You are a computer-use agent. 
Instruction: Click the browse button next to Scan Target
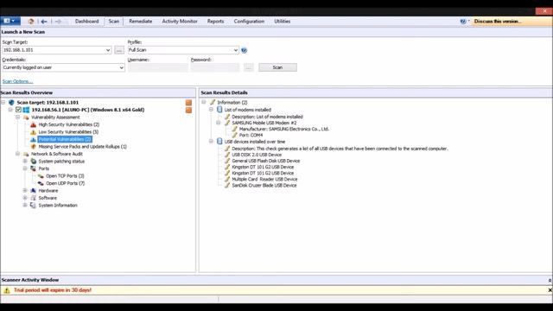[119, 50]
